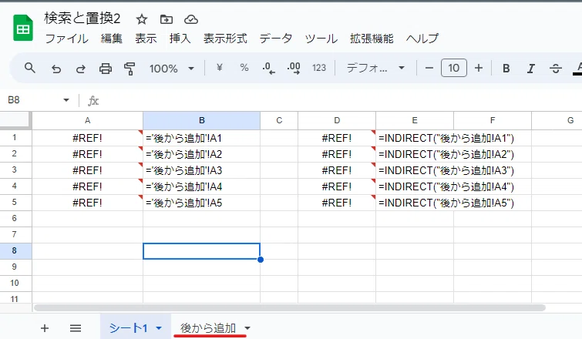The width and height of the screenshot is (582, 339).
Task: Print the spreadsheet
Action: click(x=106, y=69)
